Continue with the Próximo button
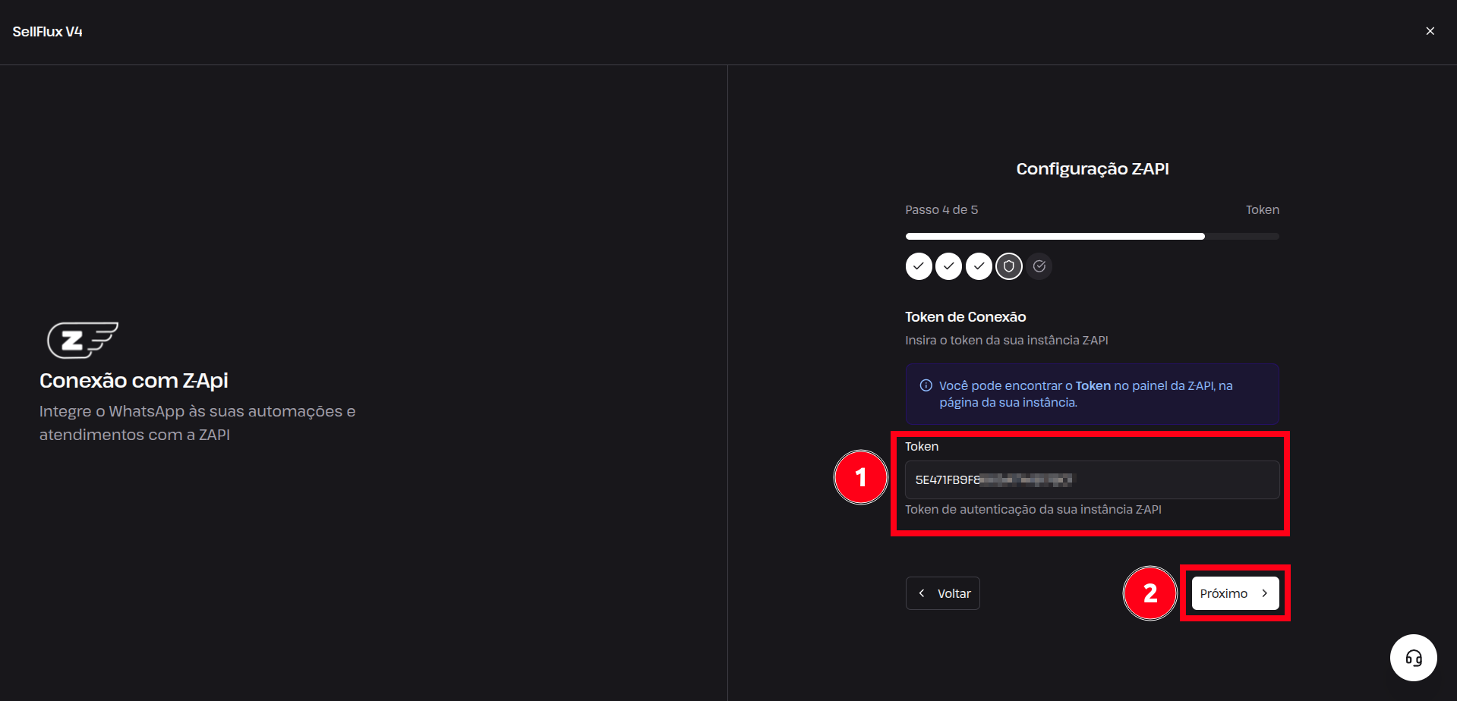Viewport: 1457px width, 701px height. pos(1235,593)
